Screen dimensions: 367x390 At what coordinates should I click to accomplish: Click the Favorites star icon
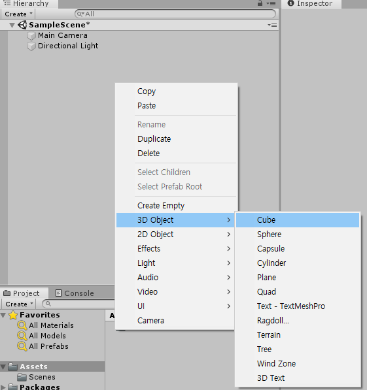(13, 315)
